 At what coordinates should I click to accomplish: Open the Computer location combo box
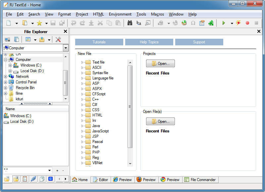pos(66,48)
